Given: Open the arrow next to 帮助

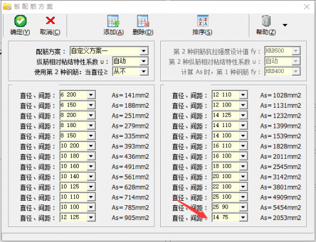Looking at the screenshot, I should (x=285, y=25).
